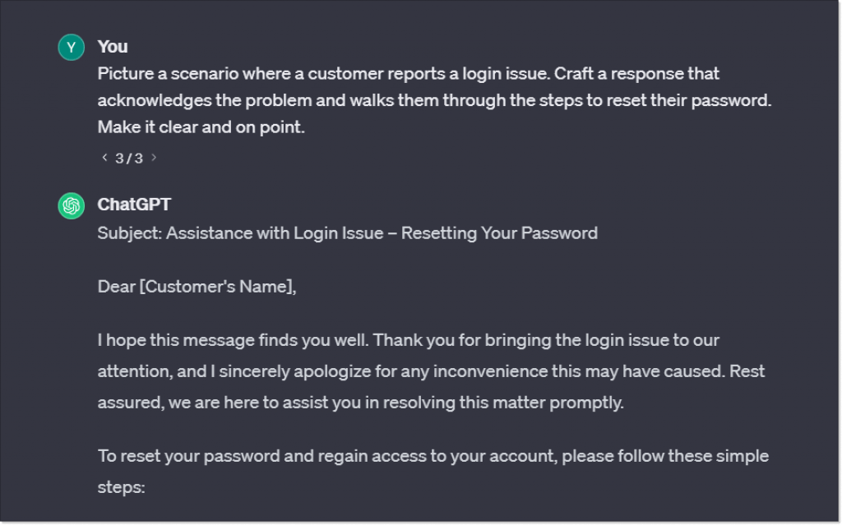Click the You sender label
842x525 pixels.
(112, 46)
